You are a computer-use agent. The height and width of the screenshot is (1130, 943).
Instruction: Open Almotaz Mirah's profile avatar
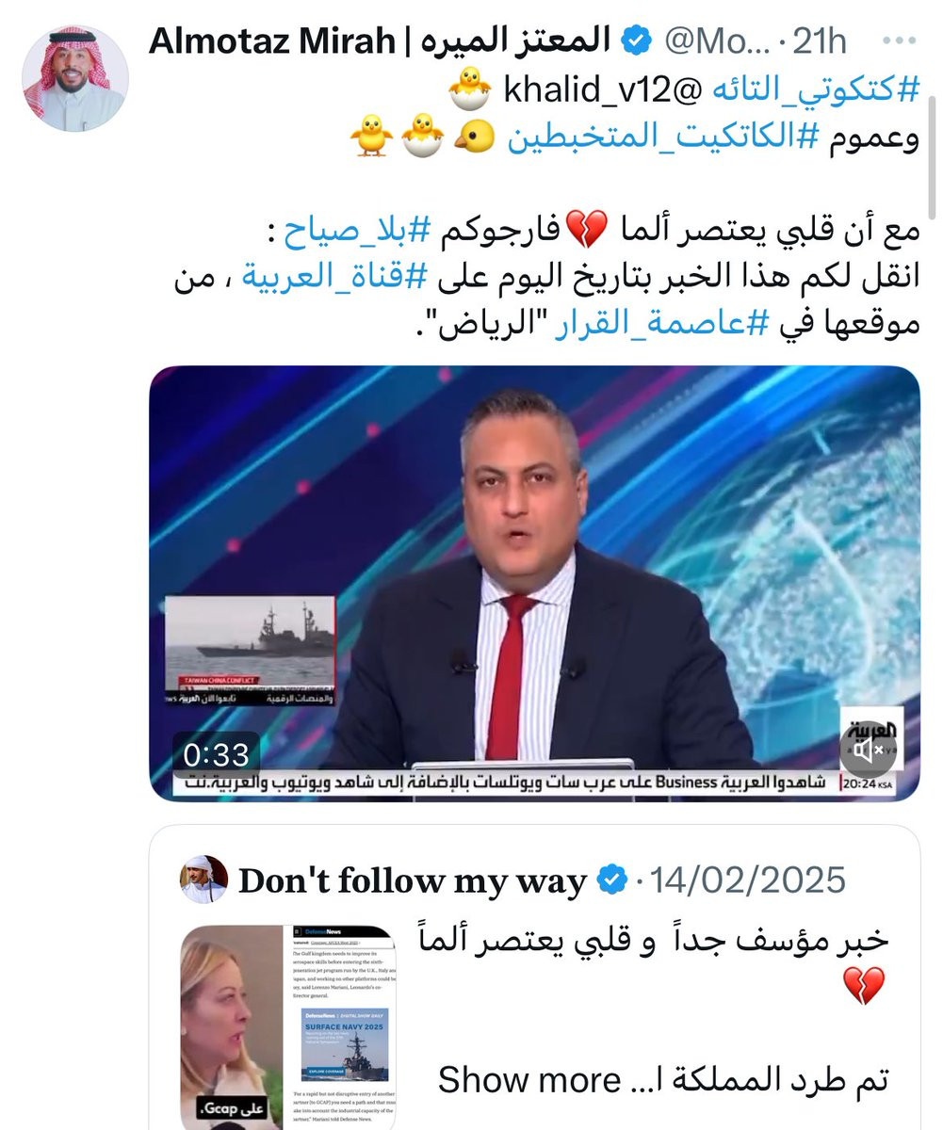[74, 78]
